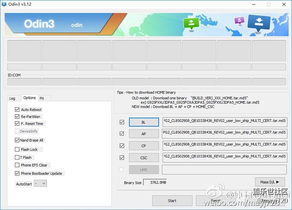Open the AutoStart dropdown
Viewport: 292px width, 210px height.
click(x=40, y=184)
